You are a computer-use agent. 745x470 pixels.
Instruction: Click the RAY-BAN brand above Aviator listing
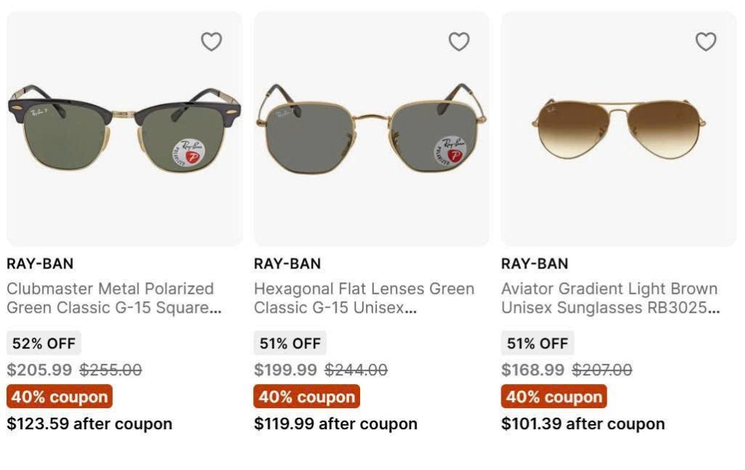pos(535,263)
